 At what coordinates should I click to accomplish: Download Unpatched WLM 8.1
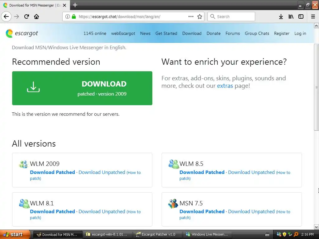pos(102,211)
